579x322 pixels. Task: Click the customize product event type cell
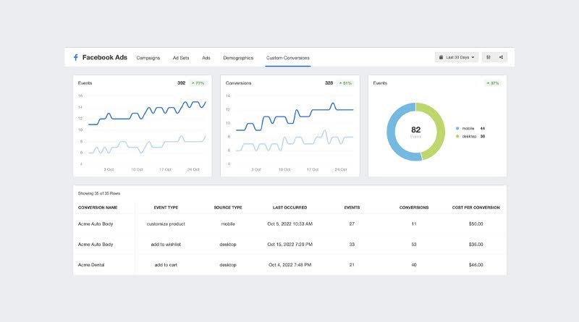pyautogui.click(x=166, y=224)
